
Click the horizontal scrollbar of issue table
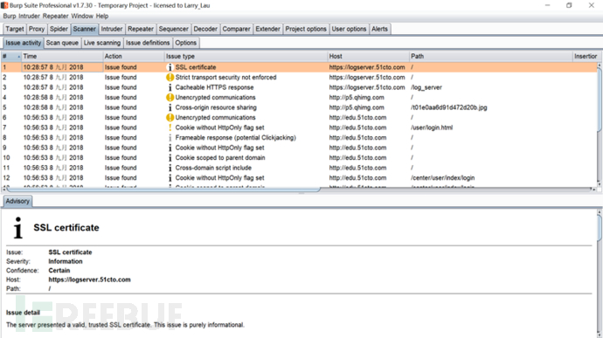163,190
